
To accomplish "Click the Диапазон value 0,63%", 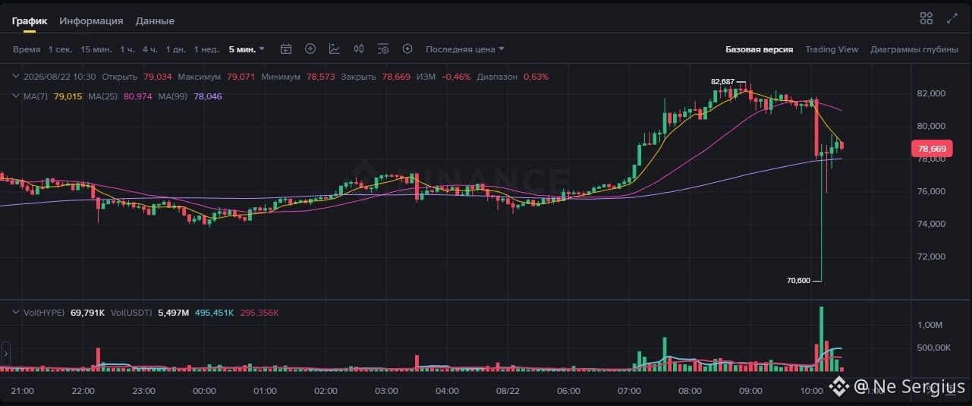I will [536, 77].
